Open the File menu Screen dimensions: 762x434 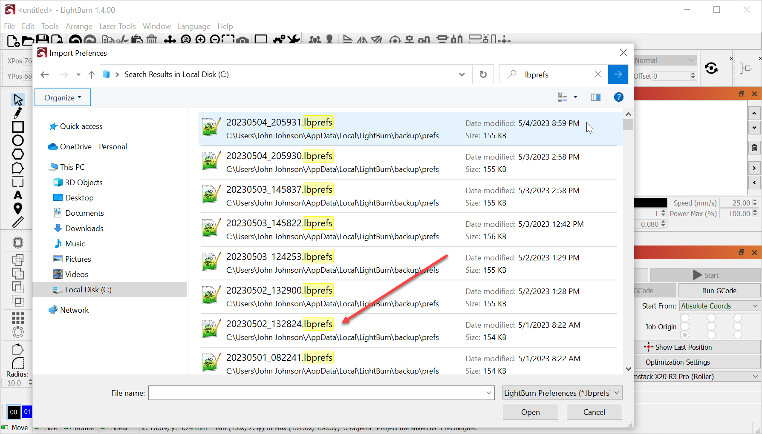[x=9, y=26]
